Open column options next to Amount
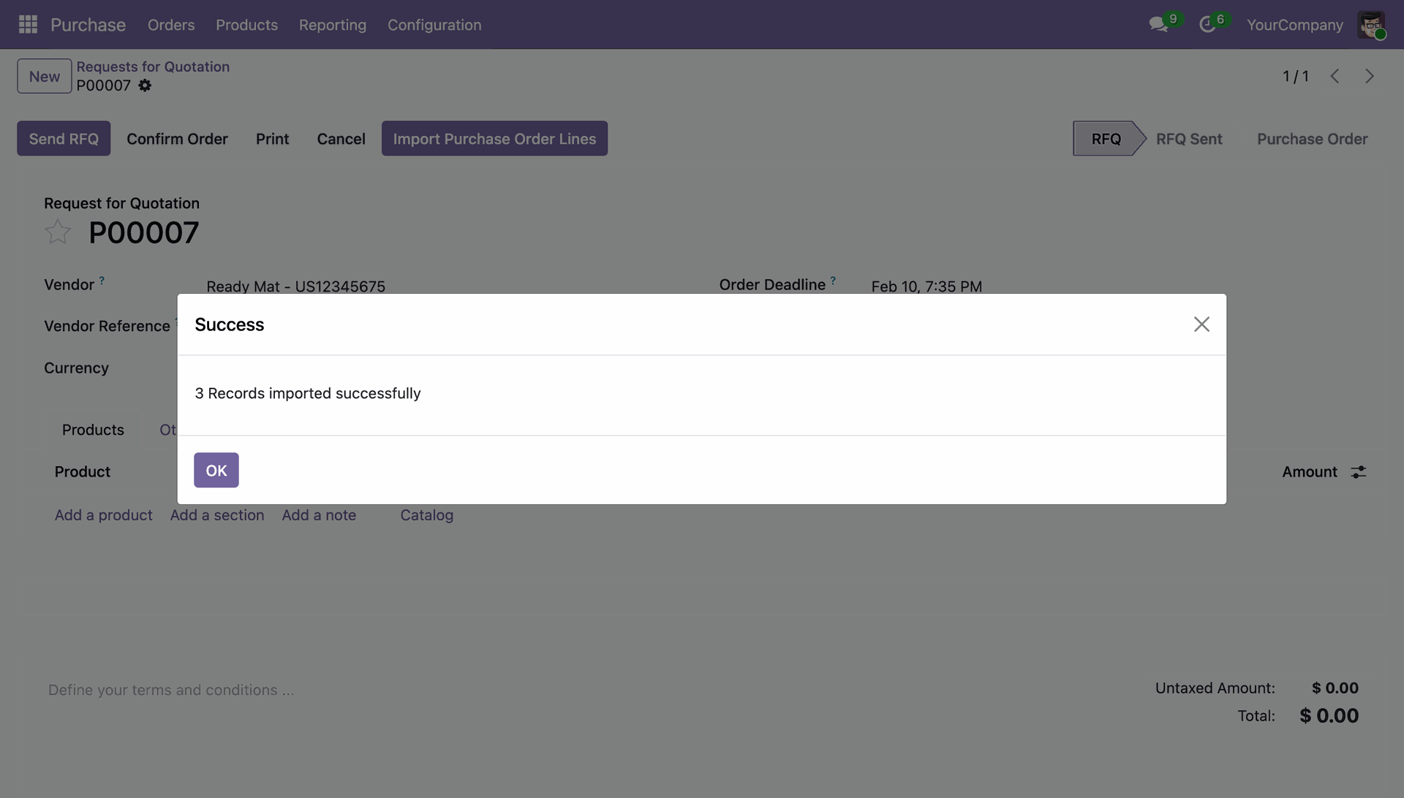The width and height of the screenshot is (1404, 798). click(x=1358, y=472)
